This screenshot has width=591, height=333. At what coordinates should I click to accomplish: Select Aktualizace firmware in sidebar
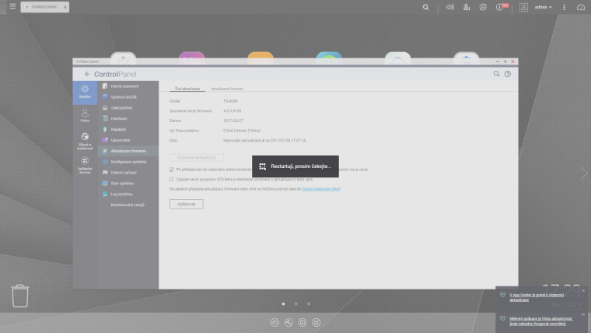(x=128, y=151)
